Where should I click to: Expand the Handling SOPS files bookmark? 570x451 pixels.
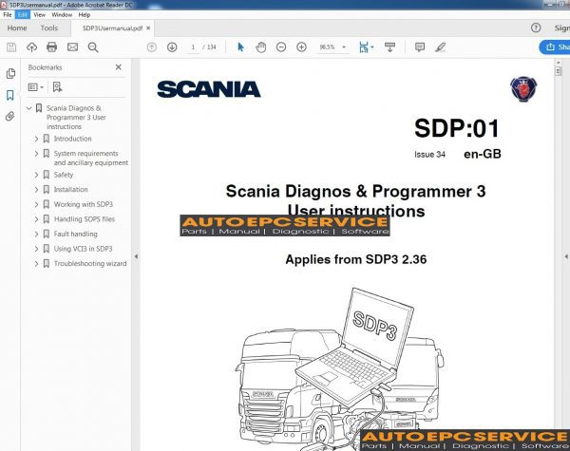pyautogui.click(x=36, y=219)
